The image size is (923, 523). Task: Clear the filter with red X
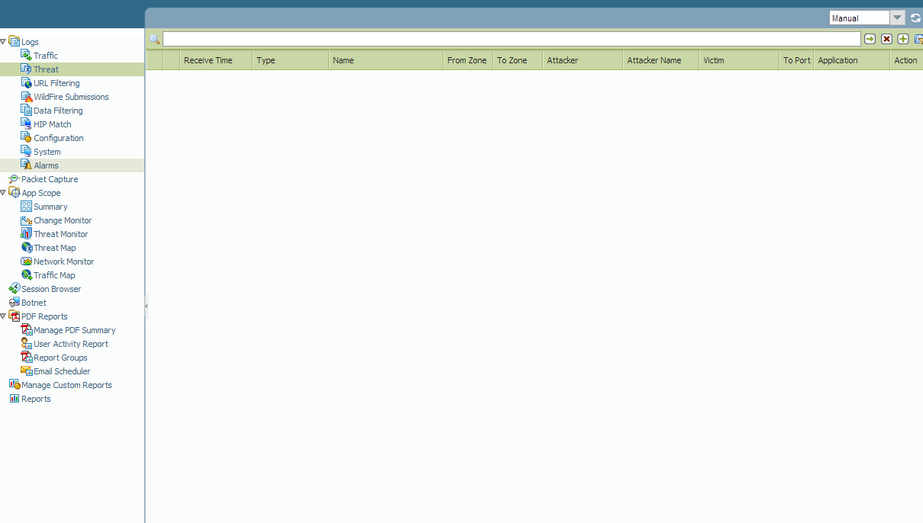point(886,39)
